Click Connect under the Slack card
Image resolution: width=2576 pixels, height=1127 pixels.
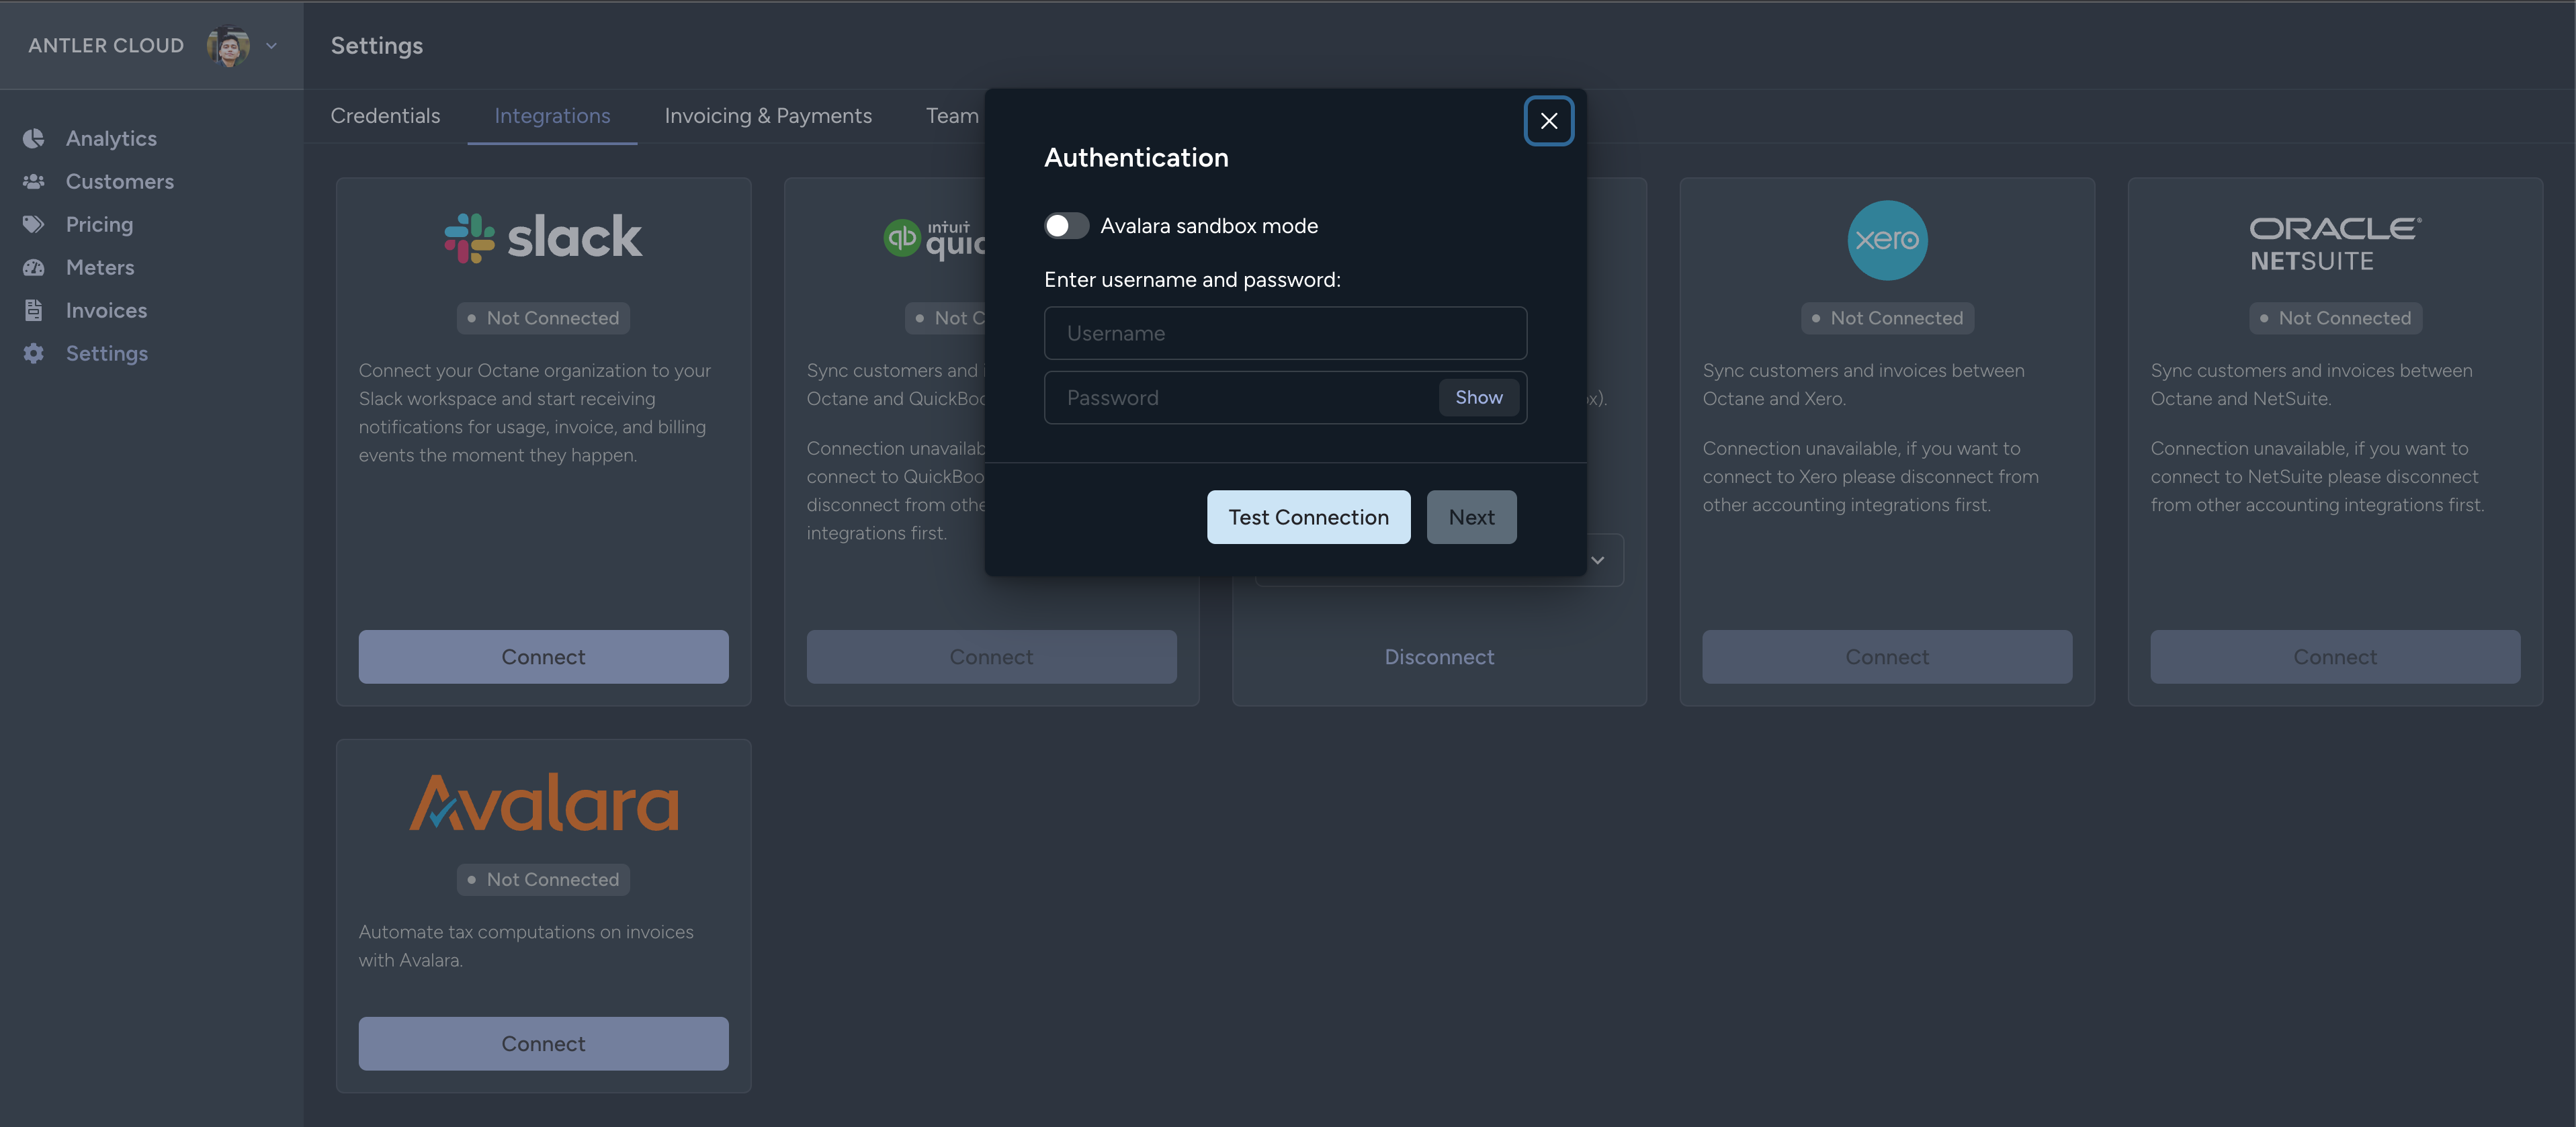[x=543, y=657]
